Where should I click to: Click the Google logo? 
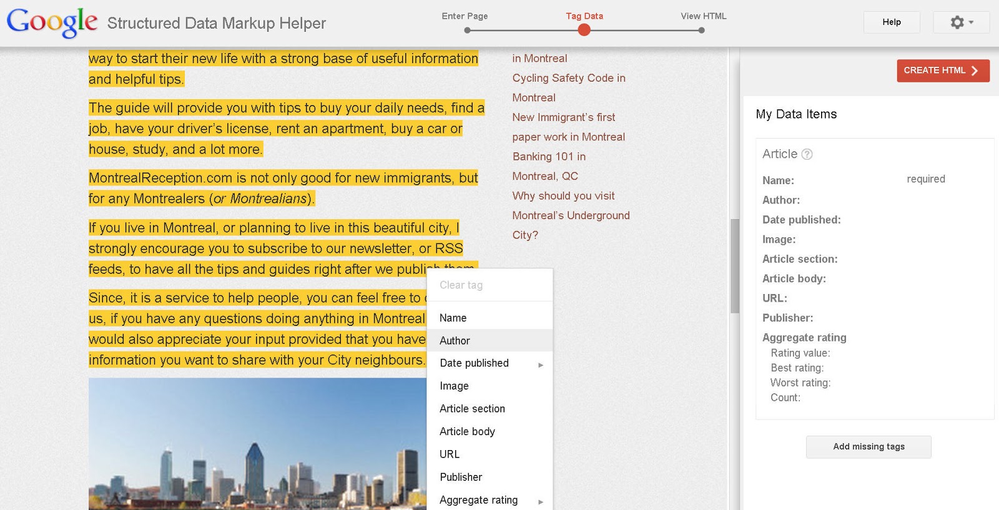tap(52, 22)
